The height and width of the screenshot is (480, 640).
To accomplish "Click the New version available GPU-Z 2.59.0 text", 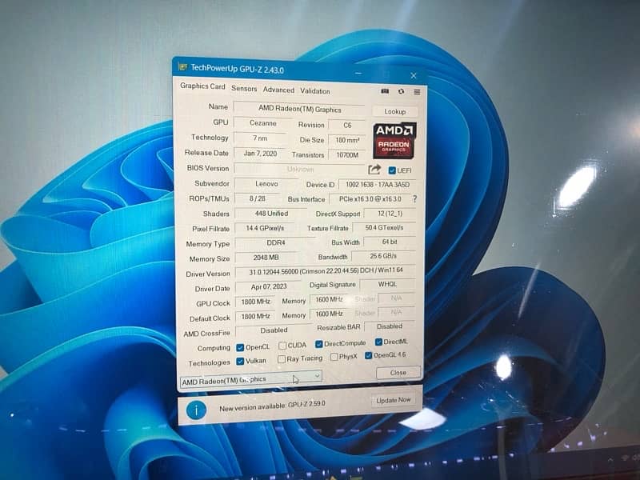I will click(x=272, y=406).
